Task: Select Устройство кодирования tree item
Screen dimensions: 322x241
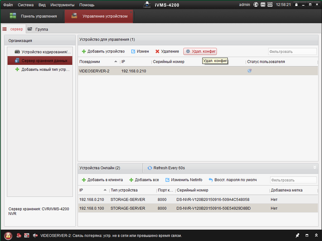Action: tap(40, 51)
